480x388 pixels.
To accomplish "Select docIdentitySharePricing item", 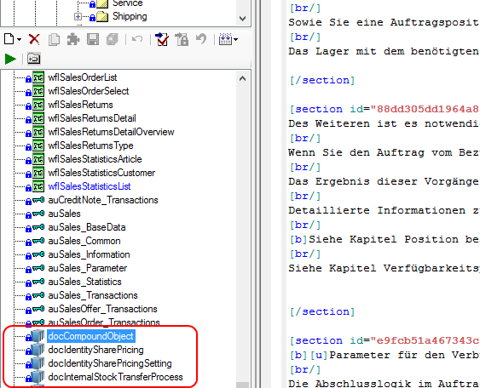I will tap(95, 350).
